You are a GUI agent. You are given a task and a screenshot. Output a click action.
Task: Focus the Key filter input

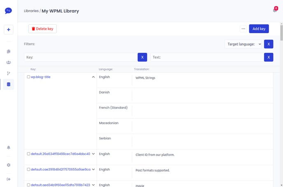[x=81, y=57]
